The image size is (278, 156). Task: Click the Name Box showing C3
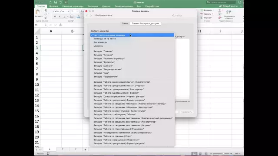click(x=40, y=25)
